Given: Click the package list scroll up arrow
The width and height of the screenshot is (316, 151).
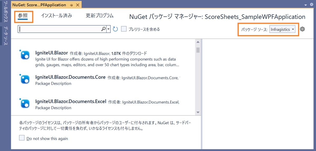Looking at the screenshot, I should 198,42.
